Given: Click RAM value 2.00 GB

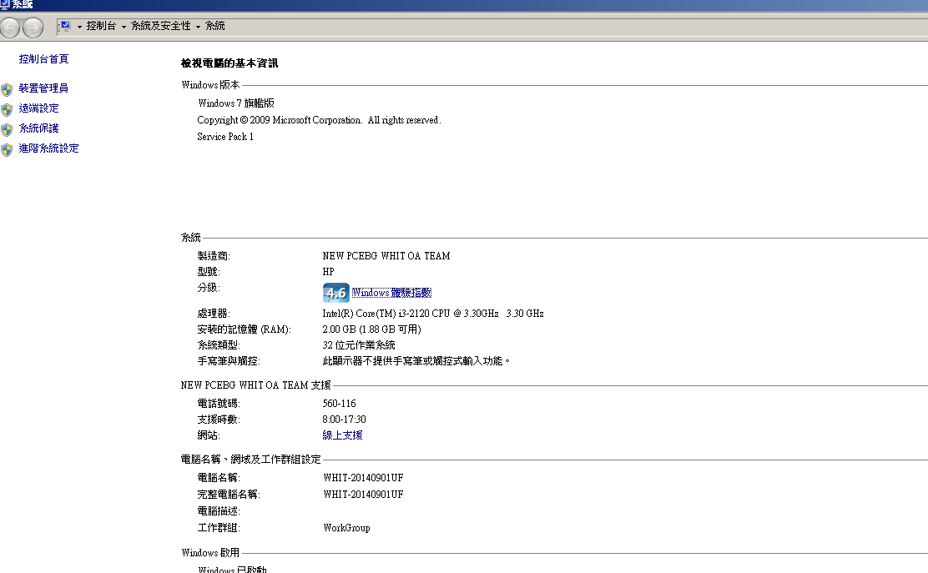Looking at the screenshot, I should 371,329.
